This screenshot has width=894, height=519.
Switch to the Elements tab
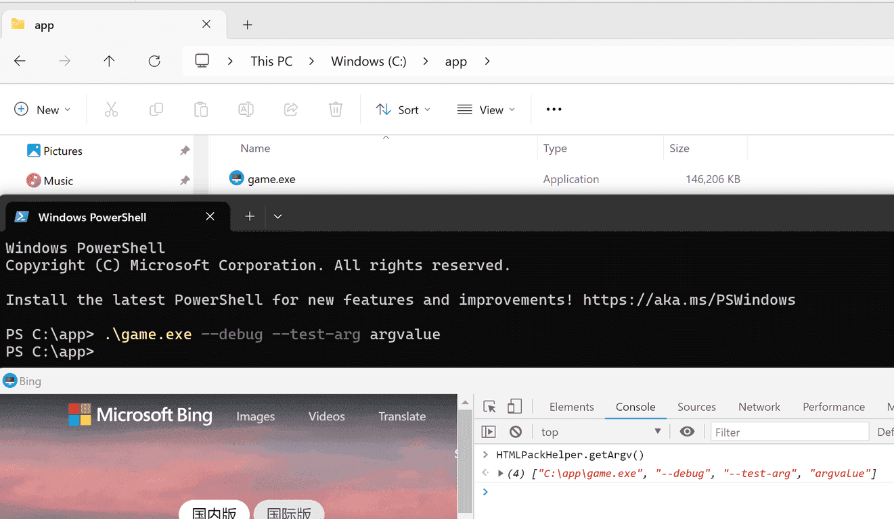coord(571,407)
